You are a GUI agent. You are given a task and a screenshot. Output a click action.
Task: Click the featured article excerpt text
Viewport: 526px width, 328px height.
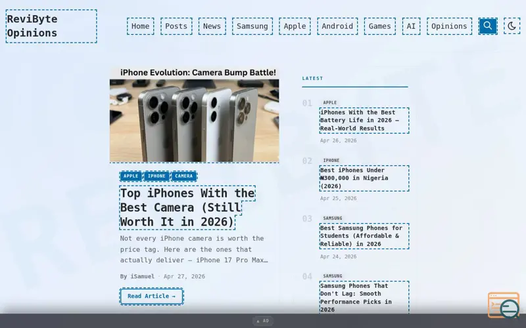click(x=194, y=249)
